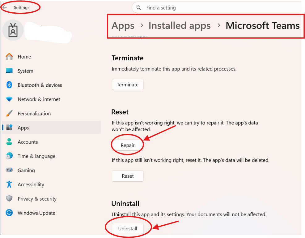The width and height of the screenshot is (305, 238).
Task: Click the Network wifi icon
Action: [x=9, y=99]
